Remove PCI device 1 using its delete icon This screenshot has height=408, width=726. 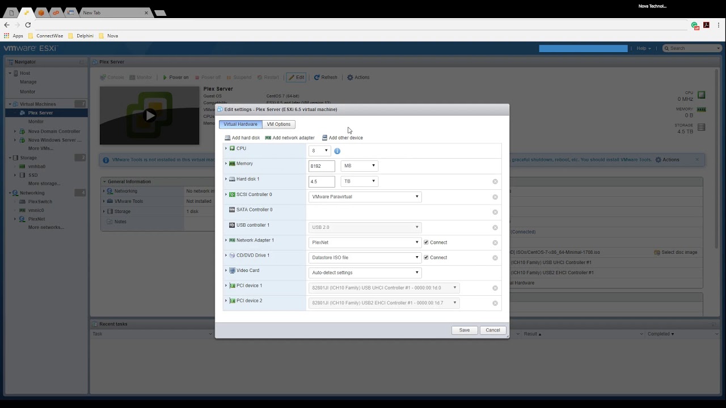(x=495, y=288)
